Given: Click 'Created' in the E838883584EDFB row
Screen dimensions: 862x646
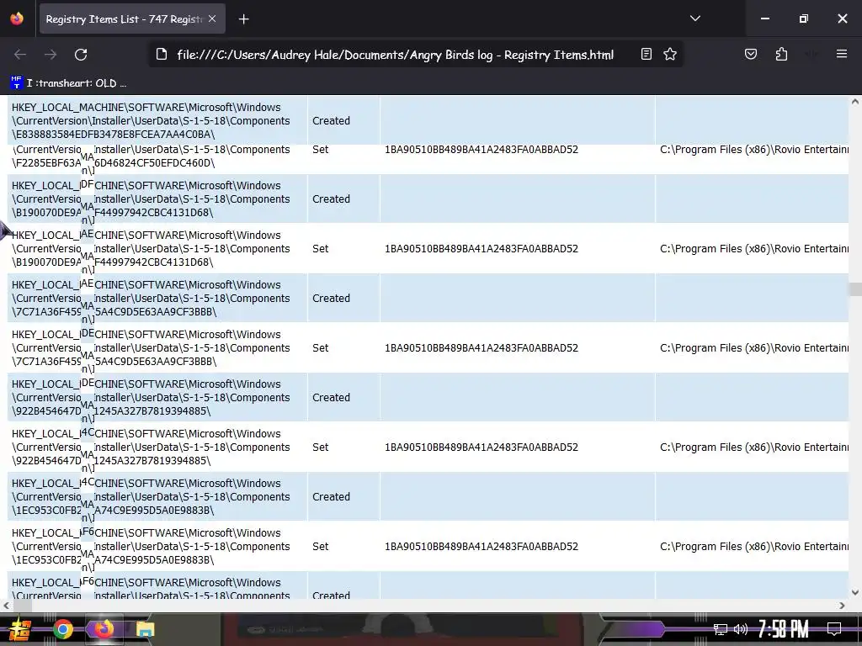Looking at the screenshot, I should point(331,121).
